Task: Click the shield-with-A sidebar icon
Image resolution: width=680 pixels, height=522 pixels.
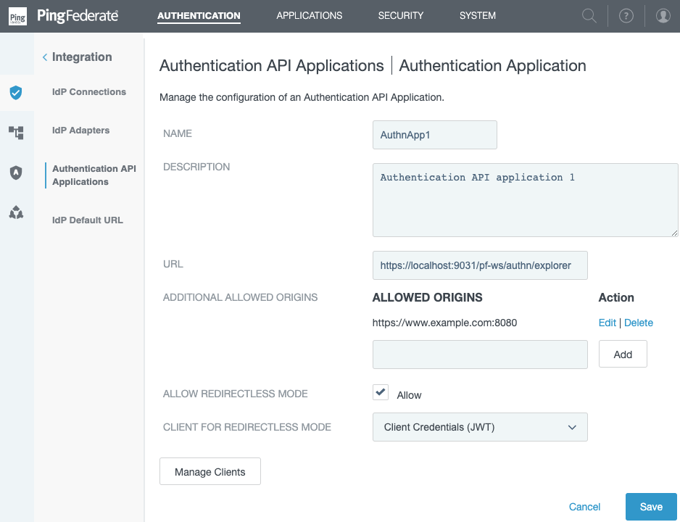Action: (x=17, y=173)
